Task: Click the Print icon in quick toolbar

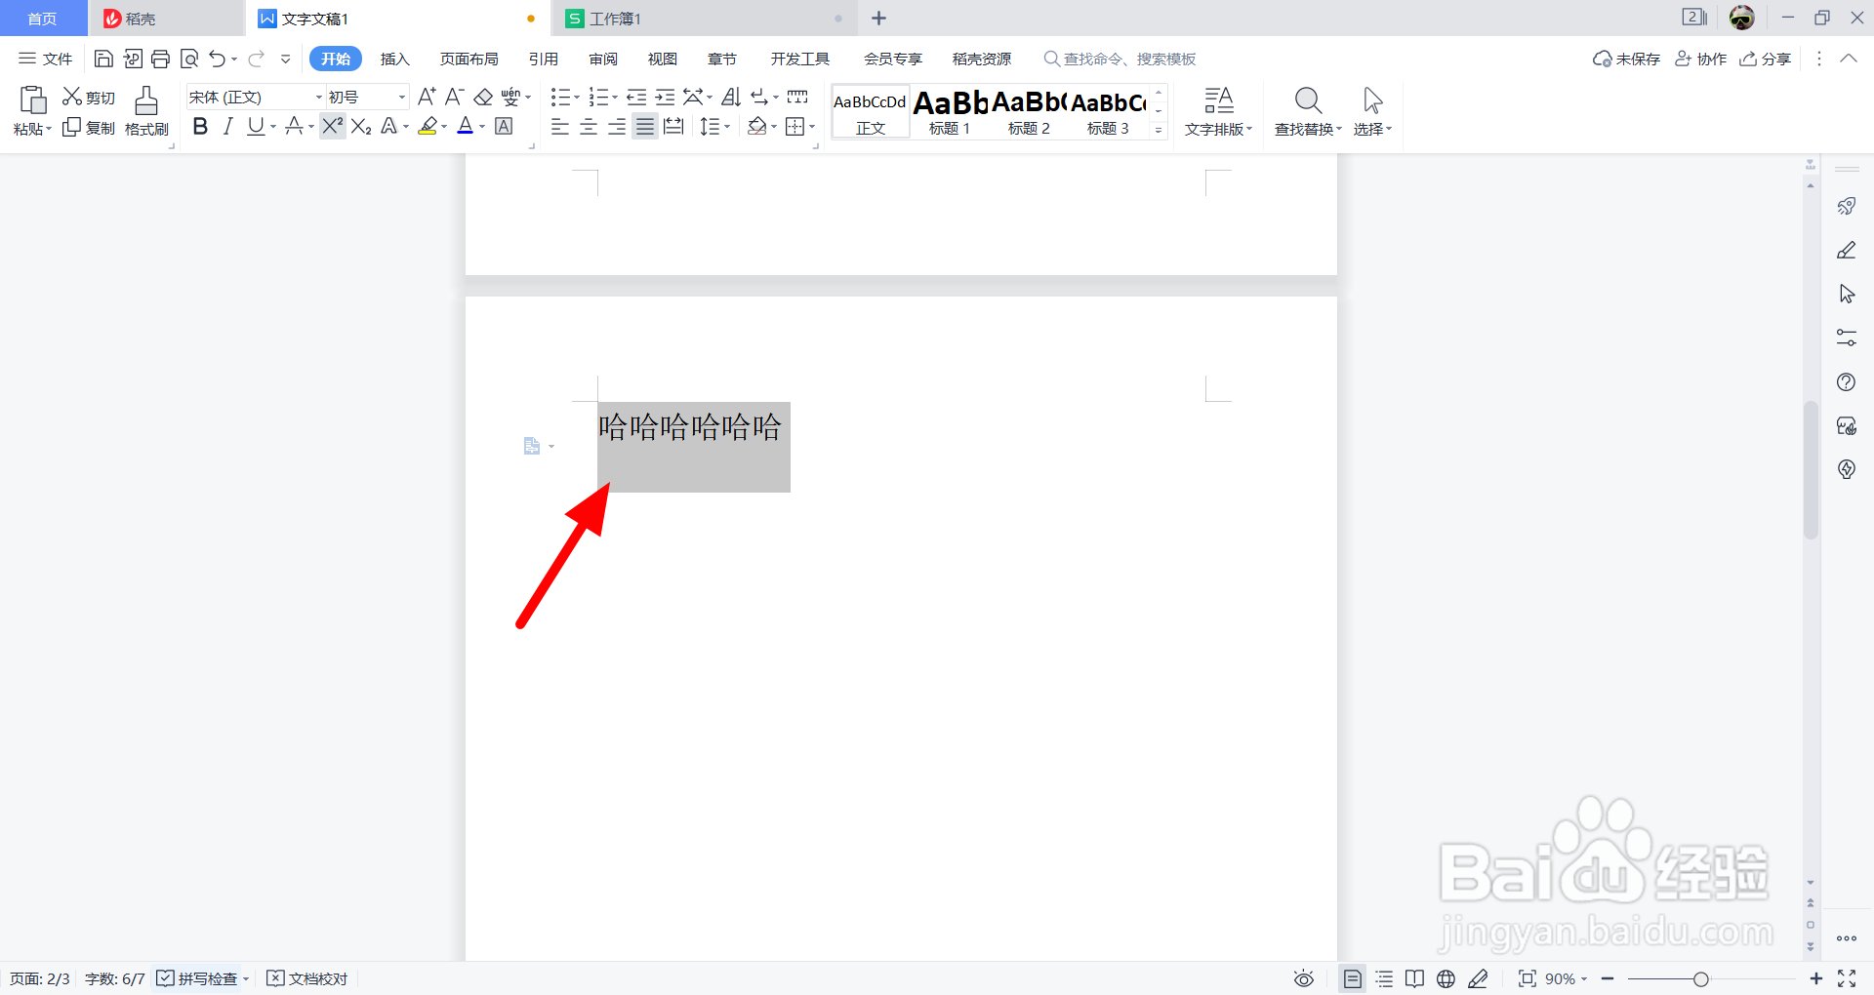Action: [x=161, y=60]
